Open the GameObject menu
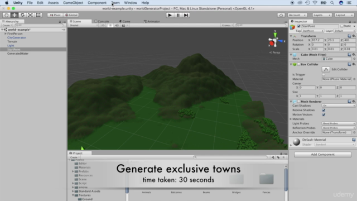 tap(73, 3)
